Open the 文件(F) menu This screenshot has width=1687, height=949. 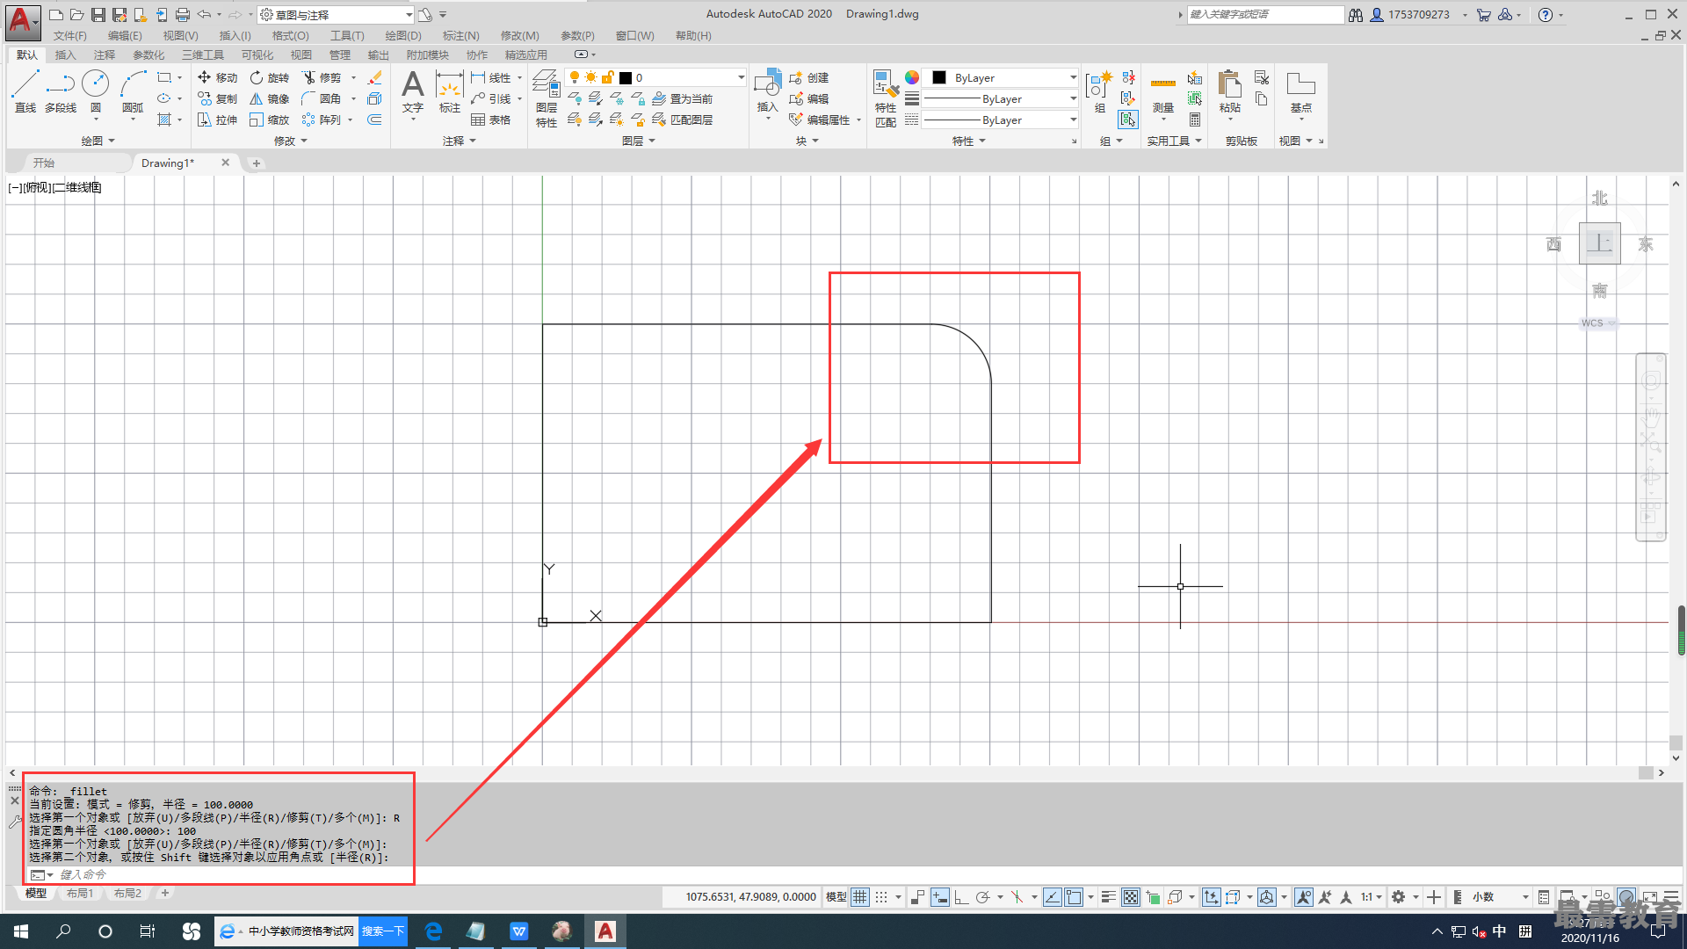70,36
